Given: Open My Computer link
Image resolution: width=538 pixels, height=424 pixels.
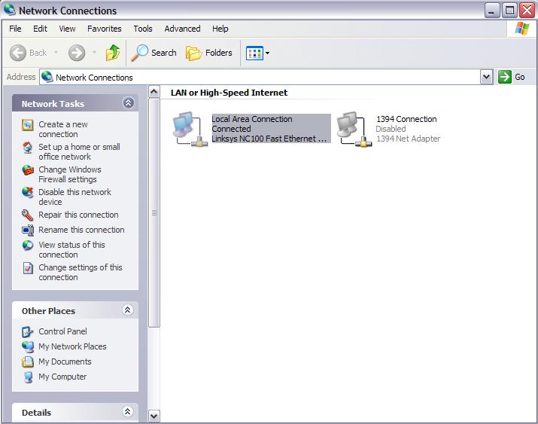Looking at the screenshot, I should [62, 377].
